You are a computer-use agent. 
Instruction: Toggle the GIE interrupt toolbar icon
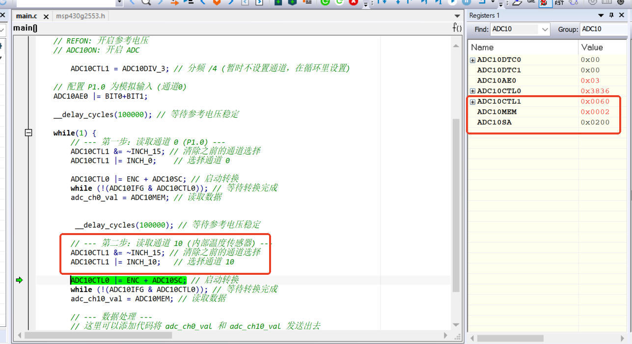tap(531, 2)
